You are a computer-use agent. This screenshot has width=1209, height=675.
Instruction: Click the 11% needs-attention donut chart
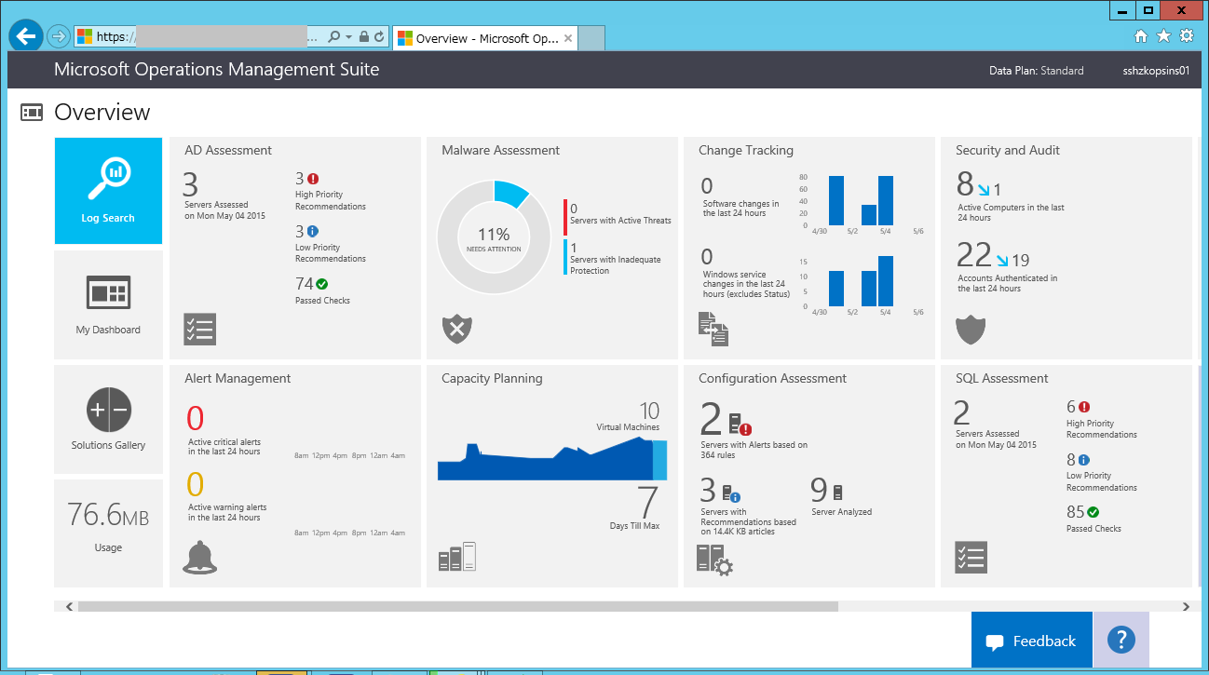pos(494,236)
